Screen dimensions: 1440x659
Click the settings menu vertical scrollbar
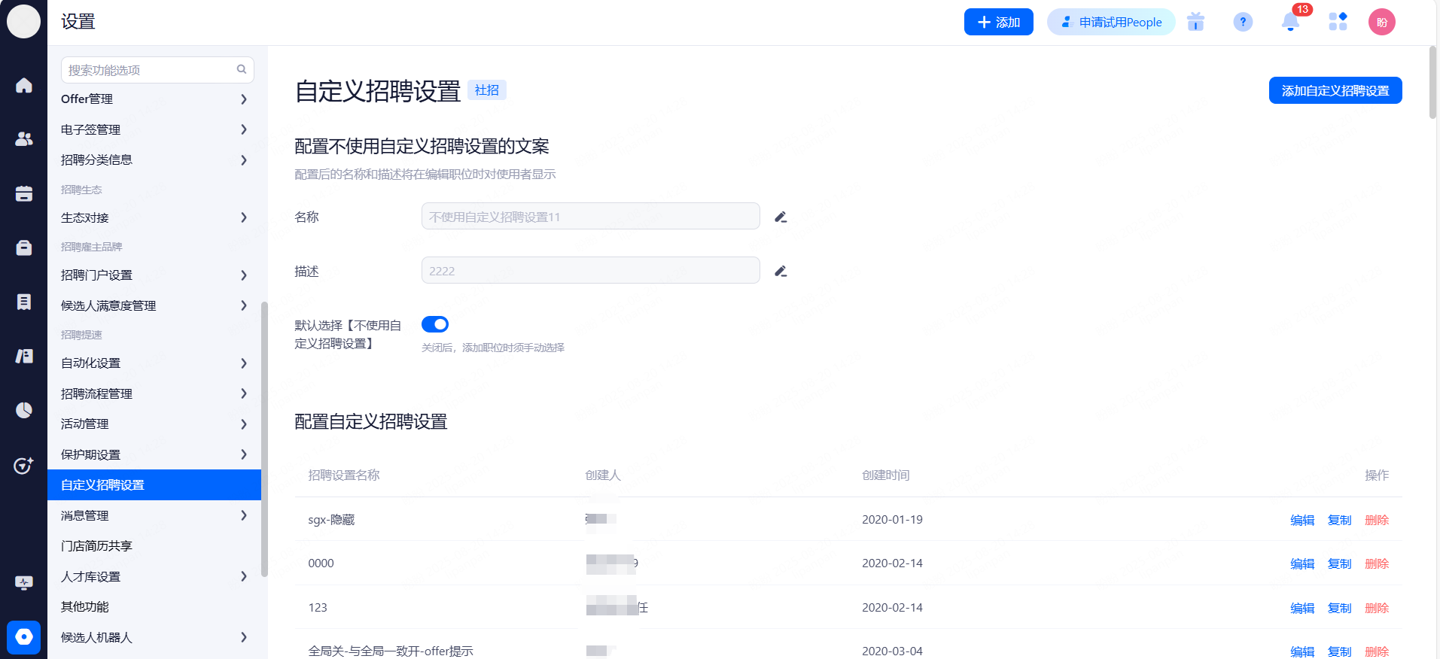click(264, 436)
